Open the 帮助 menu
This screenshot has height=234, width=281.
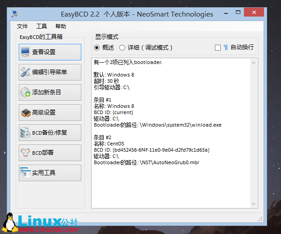click(61, 26)
